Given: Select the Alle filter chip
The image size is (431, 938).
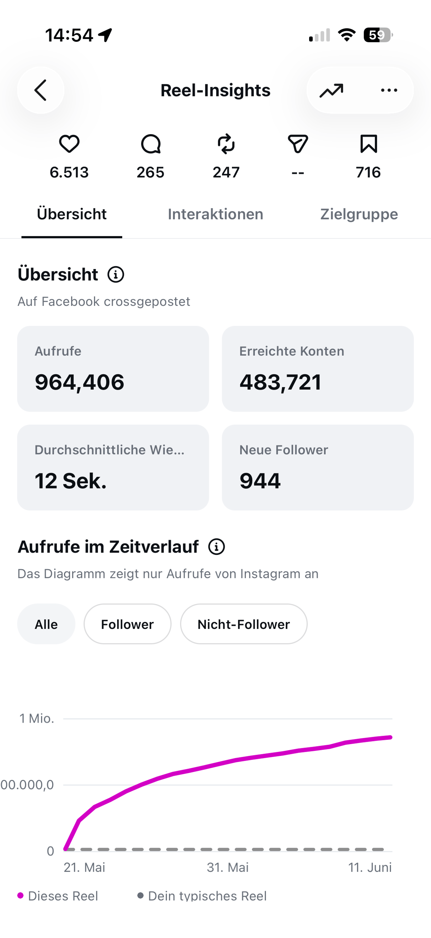Looking at the screenshot, I should pyautogui.click(x=46, y=624).
